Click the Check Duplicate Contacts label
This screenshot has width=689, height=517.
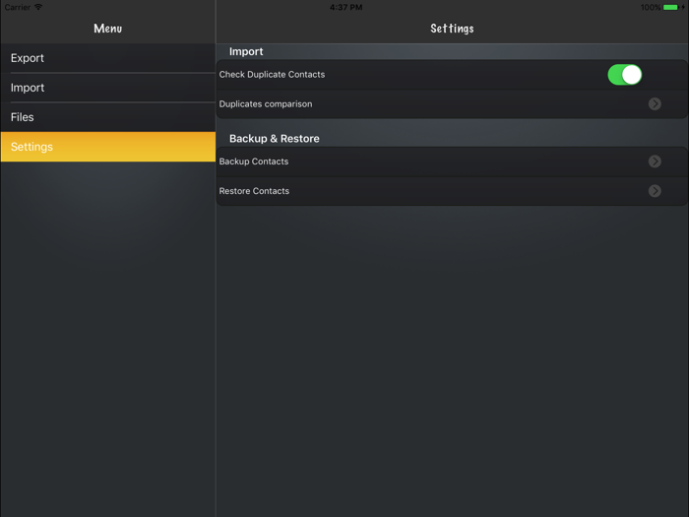coord(272,75)
